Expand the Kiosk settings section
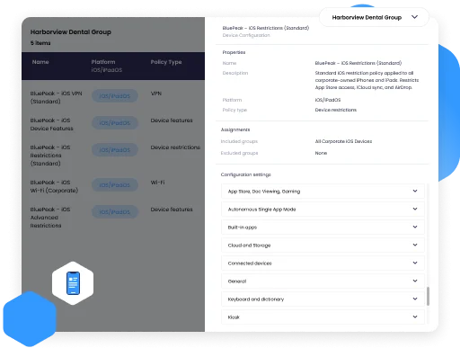460x348 pixels. point(323,317)
